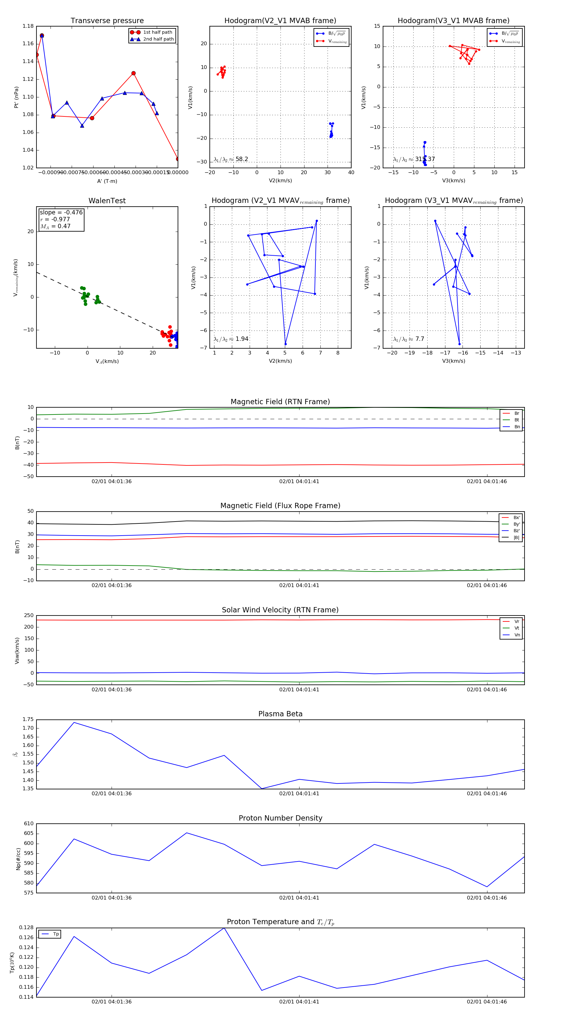Select the 'slope = -0.476' annotation
Screen dimensions: 561x1030
(61, 212)
